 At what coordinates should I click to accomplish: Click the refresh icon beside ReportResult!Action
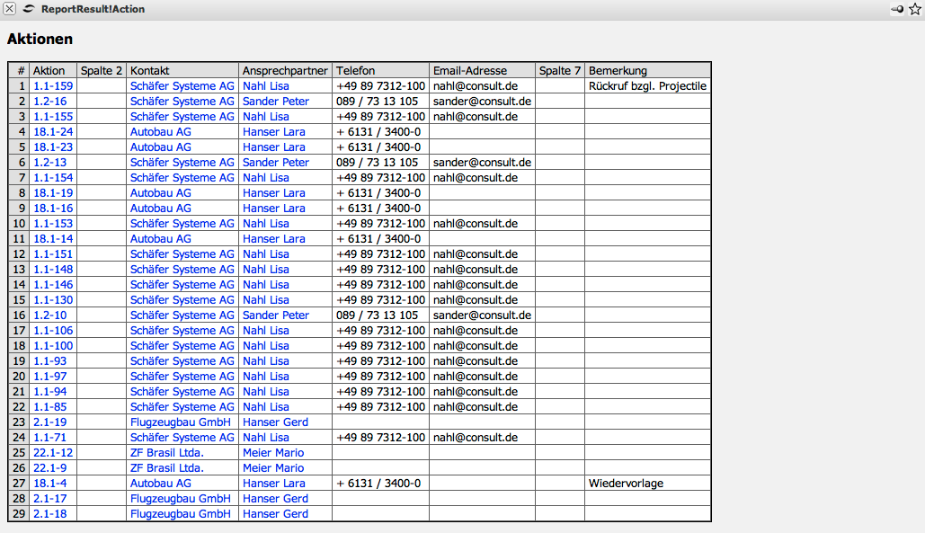[x=29, y=9]
